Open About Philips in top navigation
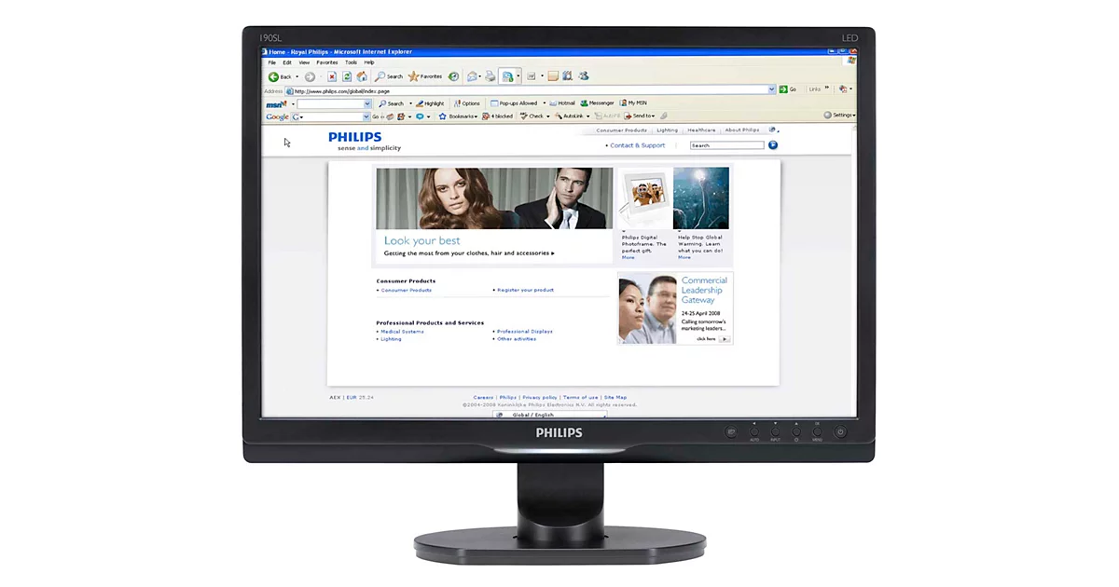Image resolution: width=1119 pixels, height=587 pixels. [x=742, y=130]
